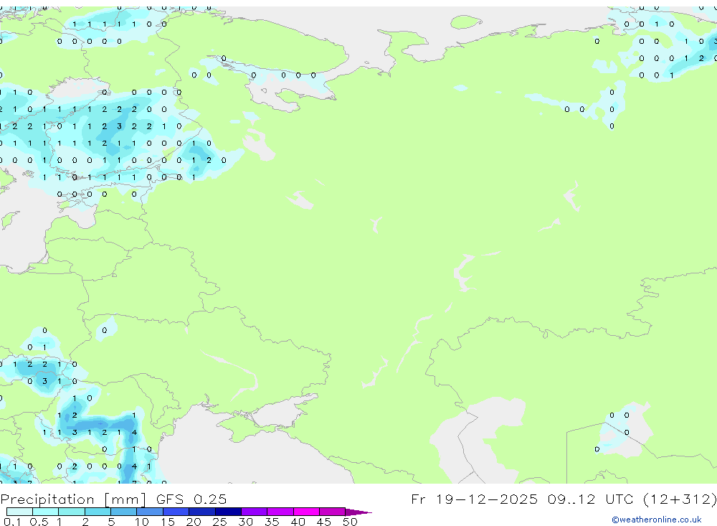Click the '35' legend scale label
The width and height of the screenshot is (717, 526).
pyautogui.click(x=272, y=522)
